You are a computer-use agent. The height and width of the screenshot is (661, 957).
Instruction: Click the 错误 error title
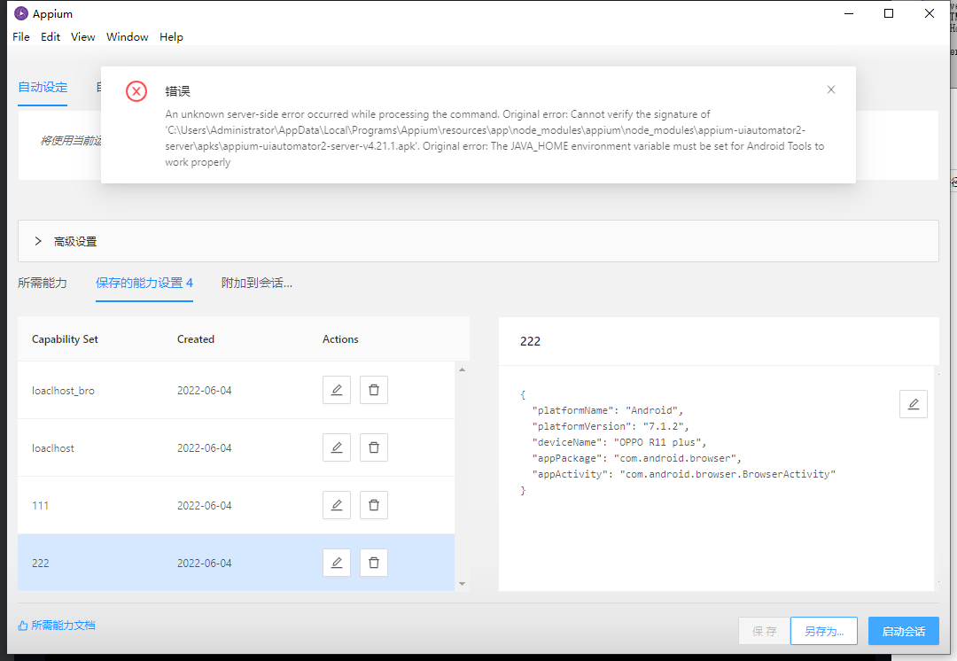tap(177, 91)
